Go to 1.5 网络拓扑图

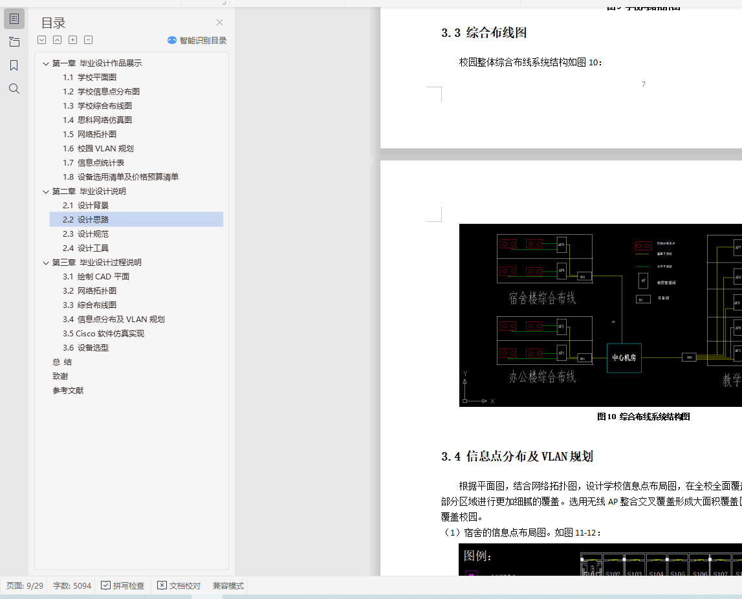tap(89, 134)
